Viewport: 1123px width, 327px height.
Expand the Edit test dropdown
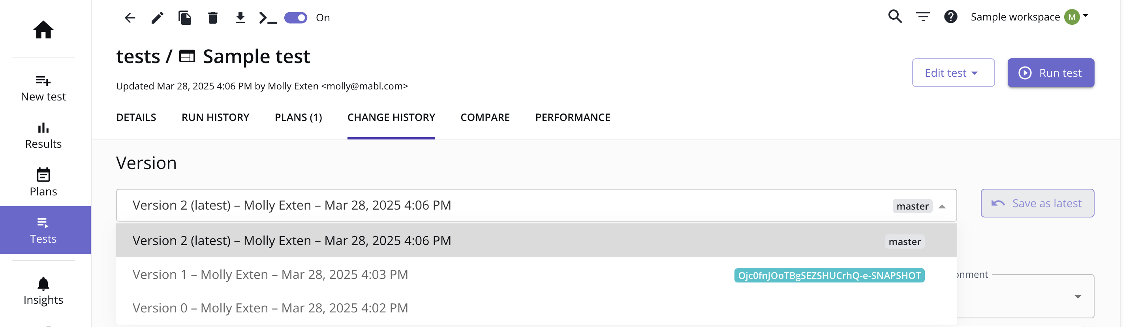click(x=953, y=72)
